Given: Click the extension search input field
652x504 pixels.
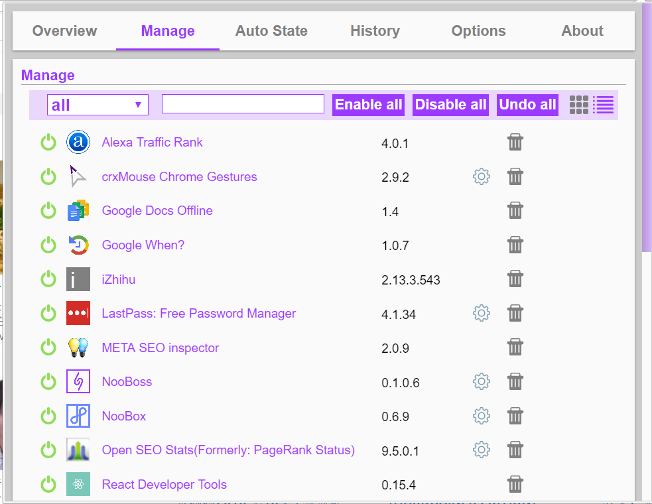Looking at the screenshot, I should (243, 104).
